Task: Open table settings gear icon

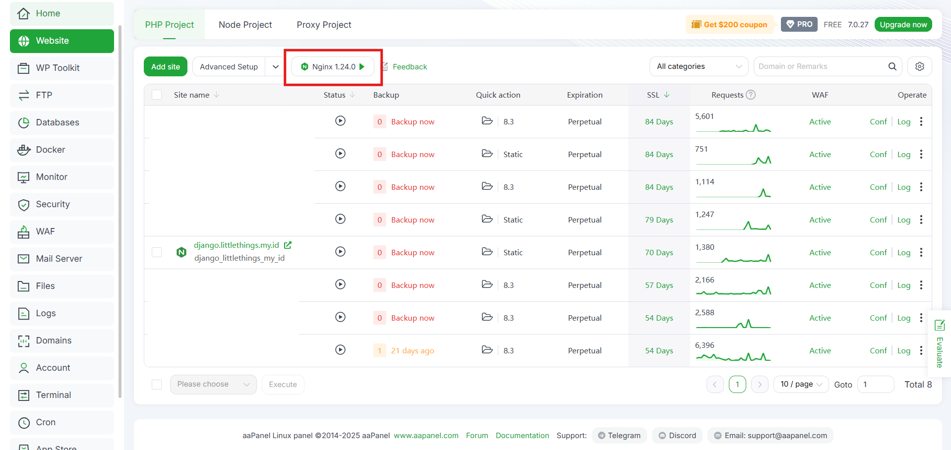Action: click(x=920, y=66)
